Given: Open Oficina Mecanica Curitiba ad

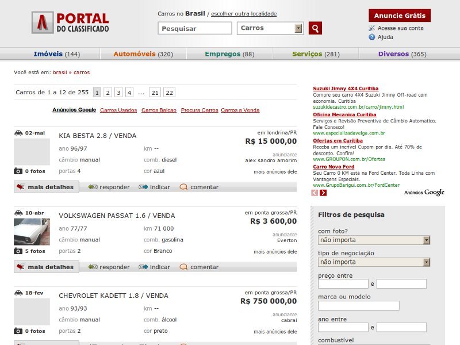Looking at the screenshot, I should 344,114.
